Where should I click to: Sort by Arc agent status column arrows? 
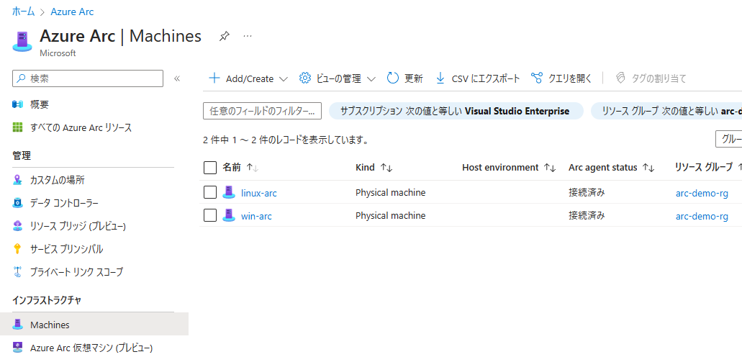pos(648,168)
